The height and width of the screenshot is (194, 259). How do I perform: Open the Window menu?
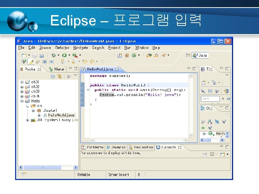click(x=142, y=48)
